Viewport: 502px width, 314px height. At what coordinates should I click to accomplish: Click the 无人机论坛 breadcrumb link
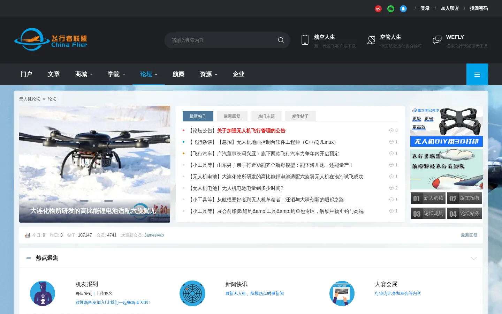pos(30,99)
